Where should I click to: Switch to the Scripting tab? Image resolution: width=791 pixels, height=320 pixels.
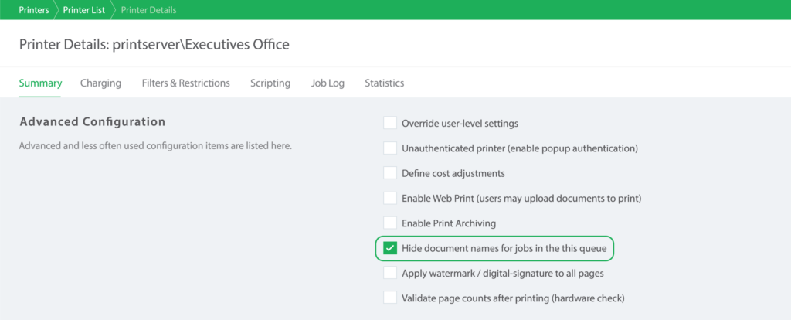pos(270,83)
